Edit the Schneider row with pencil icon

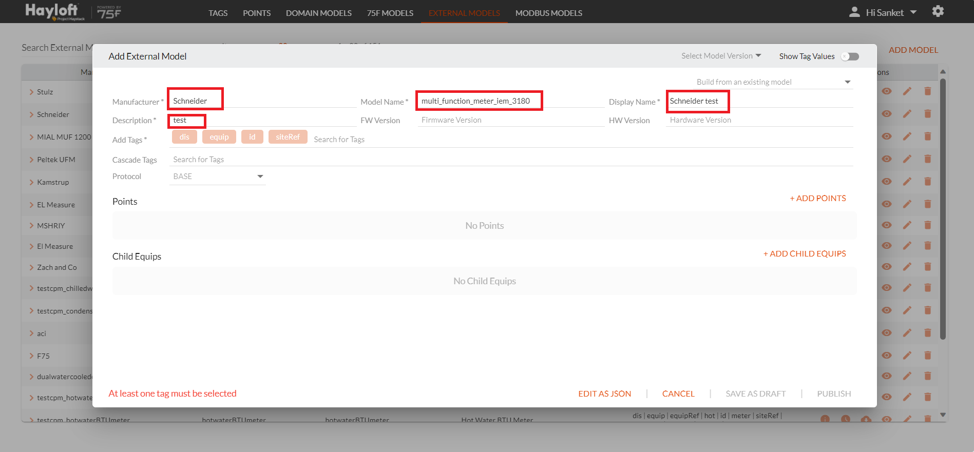click(907, 114)
